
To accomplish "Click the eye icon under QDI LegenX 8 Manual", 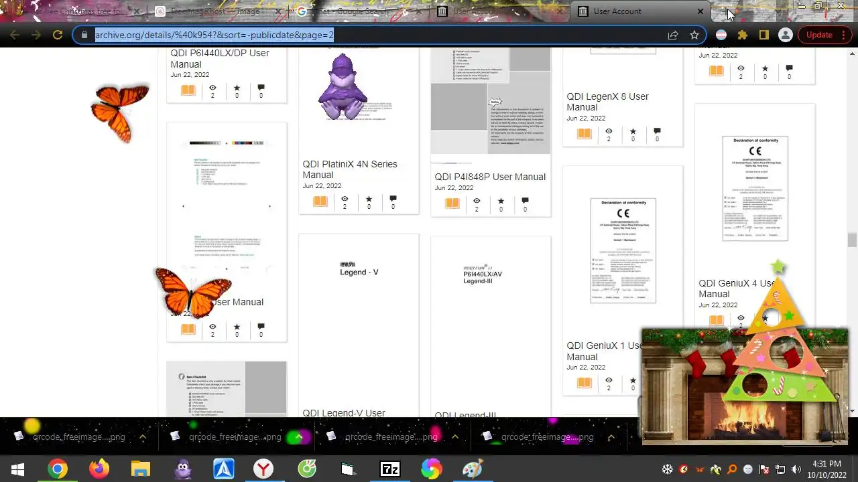I will point(609,131).
